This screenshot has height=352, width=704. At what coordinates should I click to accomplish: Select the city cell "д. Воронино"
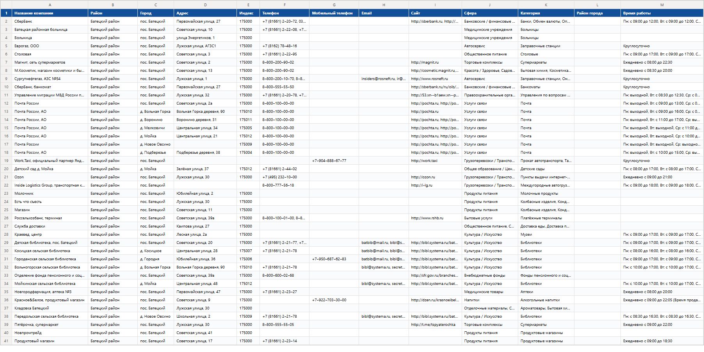coord(156,120)
